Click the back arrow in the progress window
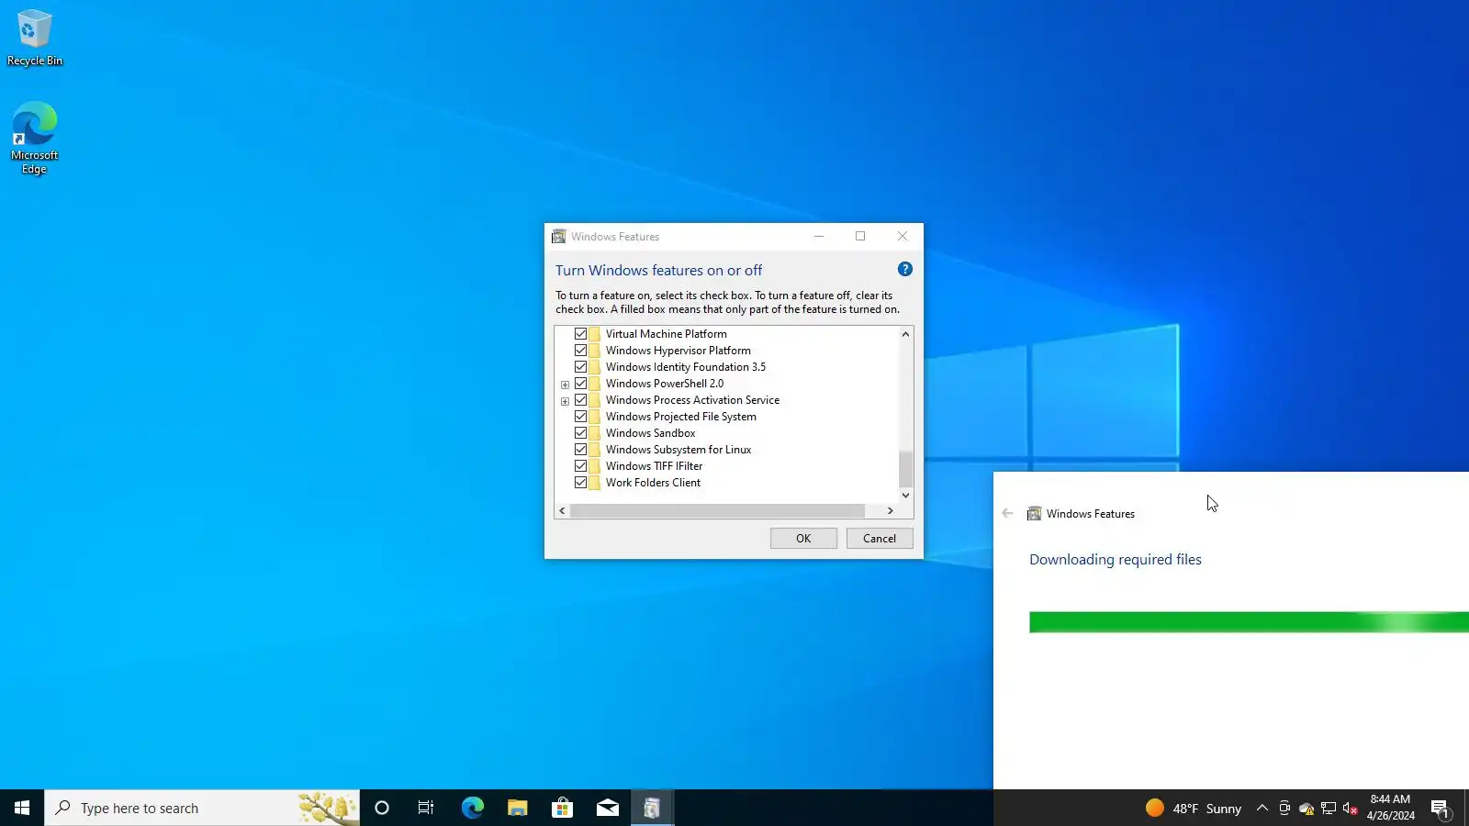This screenshot has width=1469, height=826. (1007, 513)
